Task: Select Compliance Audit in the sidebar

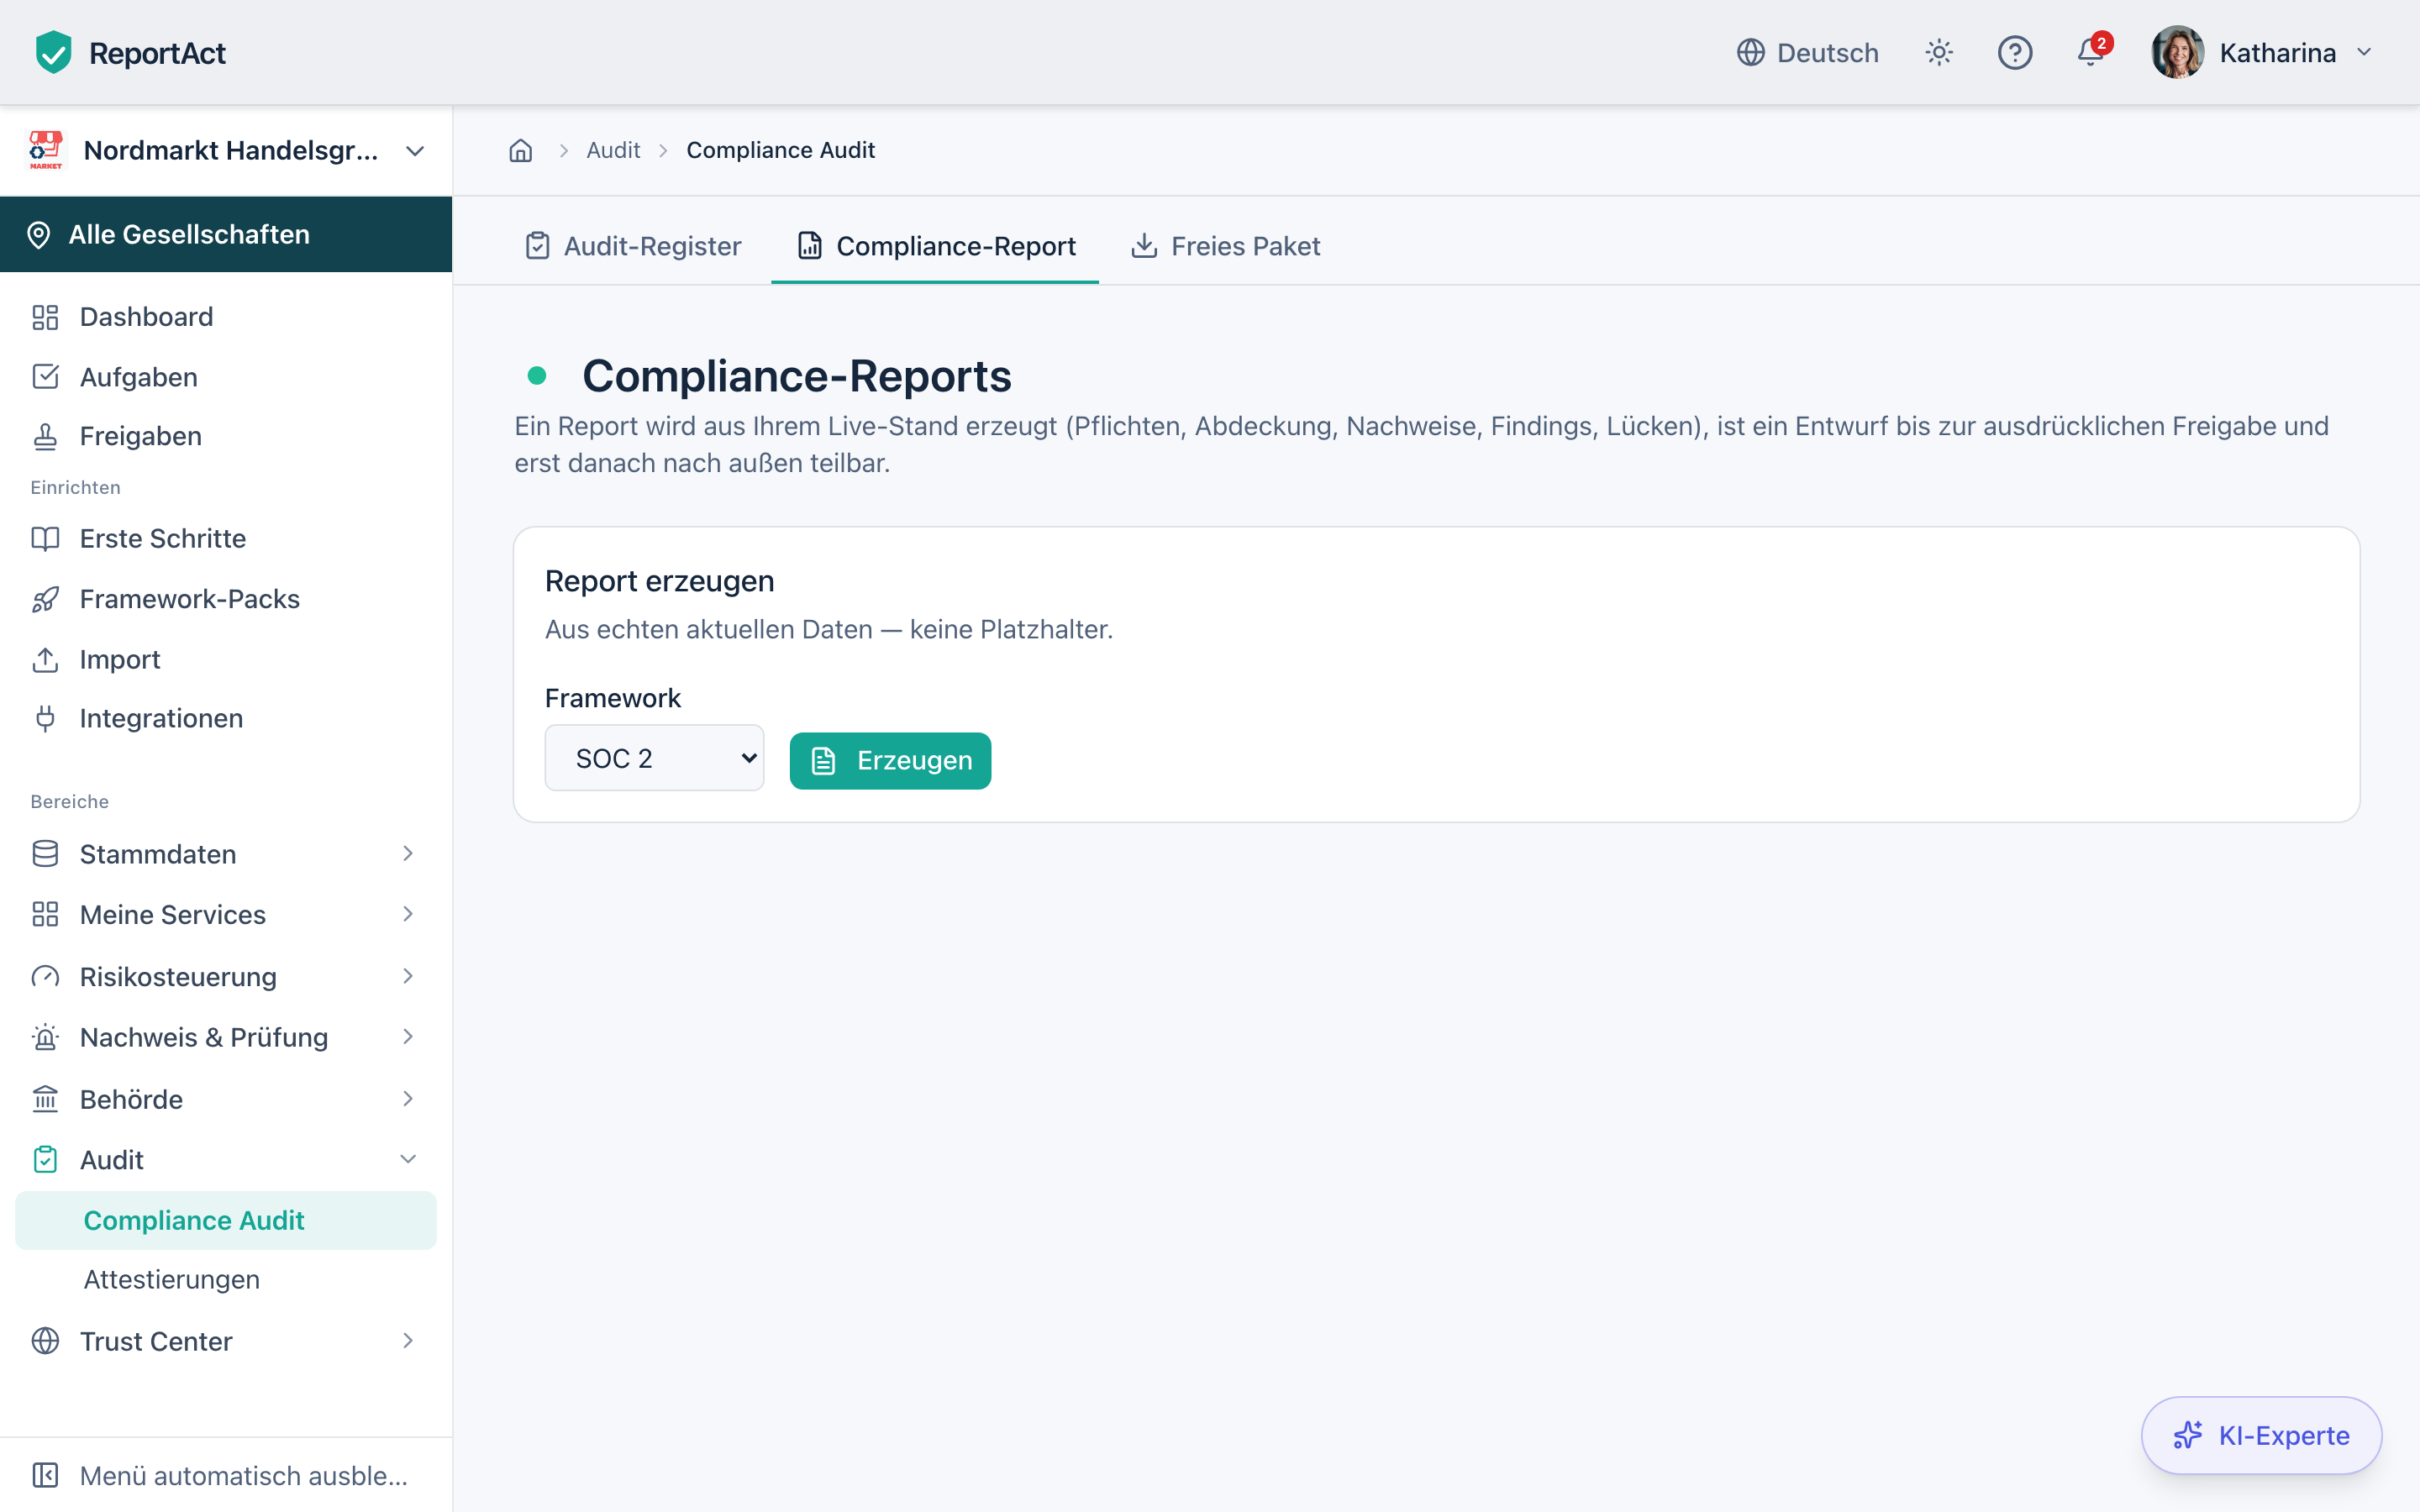Action: click(226, 1220)
